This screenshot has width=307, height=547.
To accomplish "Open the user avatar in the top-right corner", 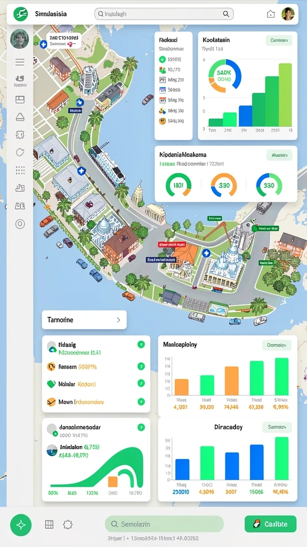I will click(288, 14).
